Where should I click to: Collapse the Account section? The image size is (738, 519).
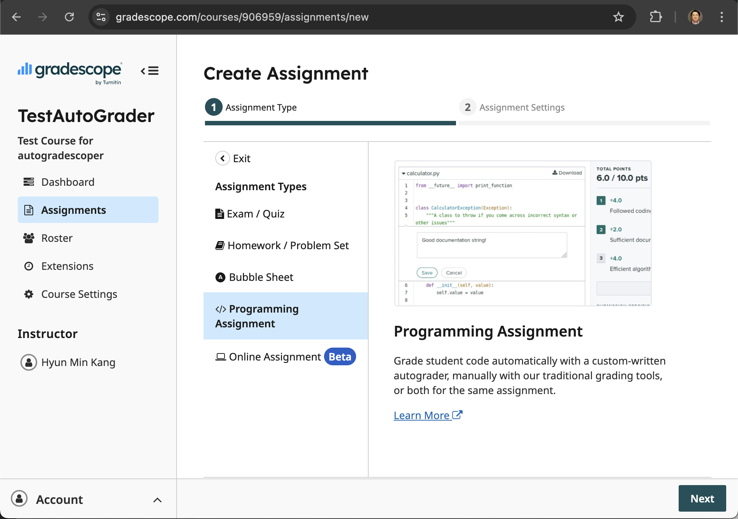click(157, 500)
